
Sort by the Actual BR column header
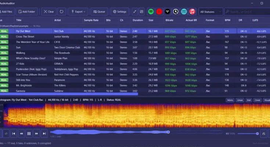pos(191,20)
